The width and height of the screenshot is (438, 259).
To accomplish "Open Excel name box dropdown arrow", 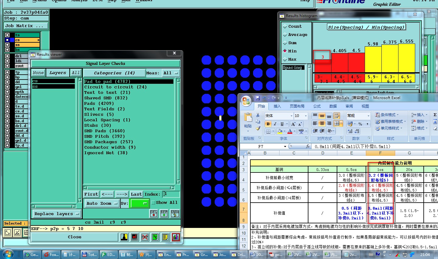I will [x=285, y=147].
